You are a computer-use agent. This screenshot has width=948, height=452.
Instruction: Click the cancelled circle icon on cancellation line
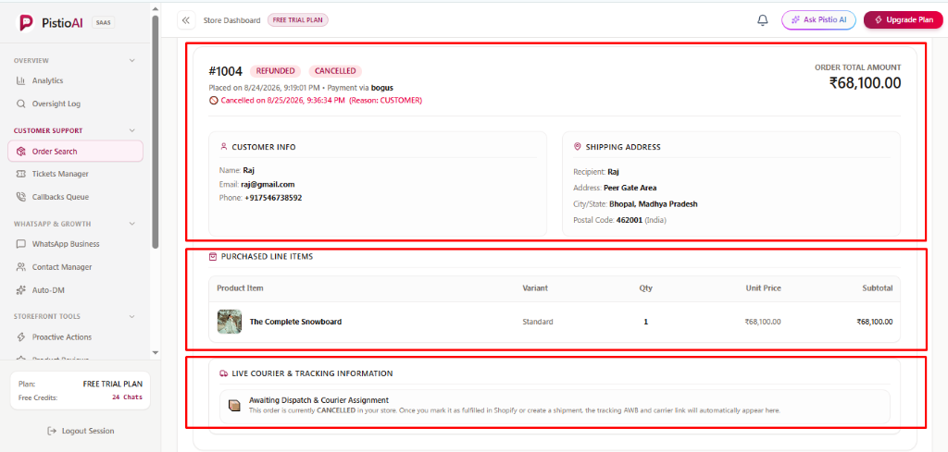(214, 101)
